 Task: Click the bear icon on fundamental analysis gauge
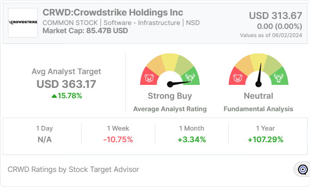pyautogui.click(x=238, y=78)
